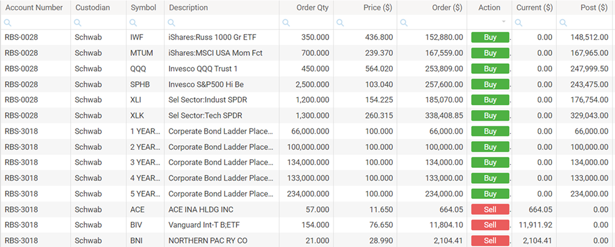Click the Symbol column header
Image resolution: width=615 pixels, height=247 pixels.
[x=143, y=8]
